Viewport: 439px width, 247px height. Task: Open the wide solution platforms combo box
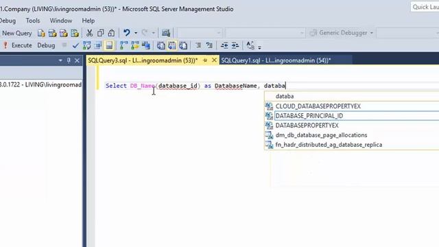(x=265, y=33)
